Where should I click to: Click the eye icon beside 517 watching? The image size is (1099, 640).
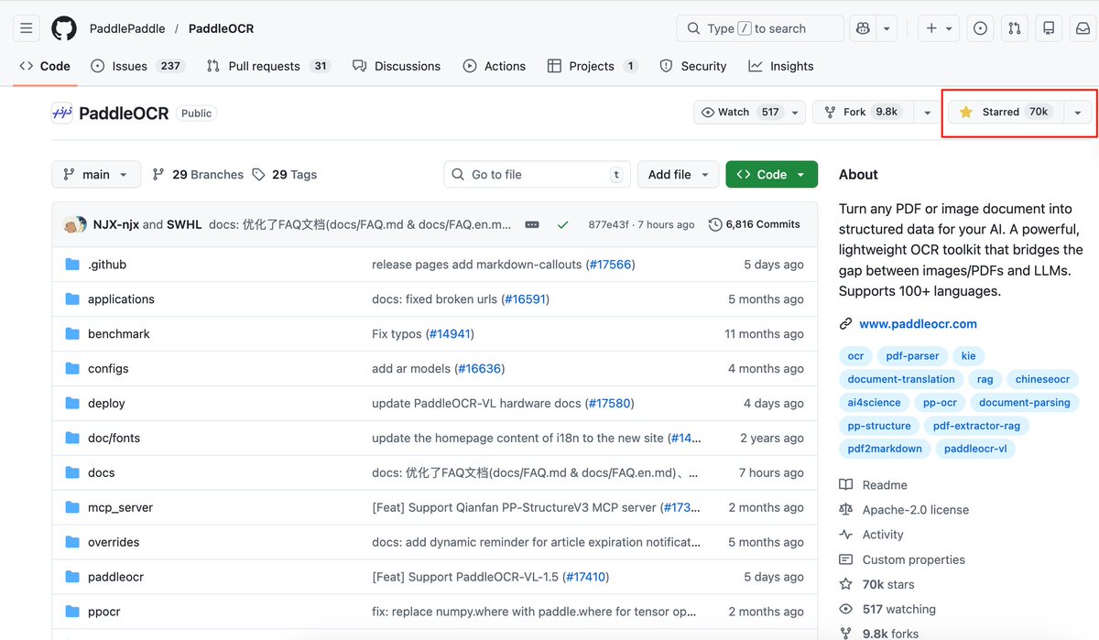click(846, 609)
